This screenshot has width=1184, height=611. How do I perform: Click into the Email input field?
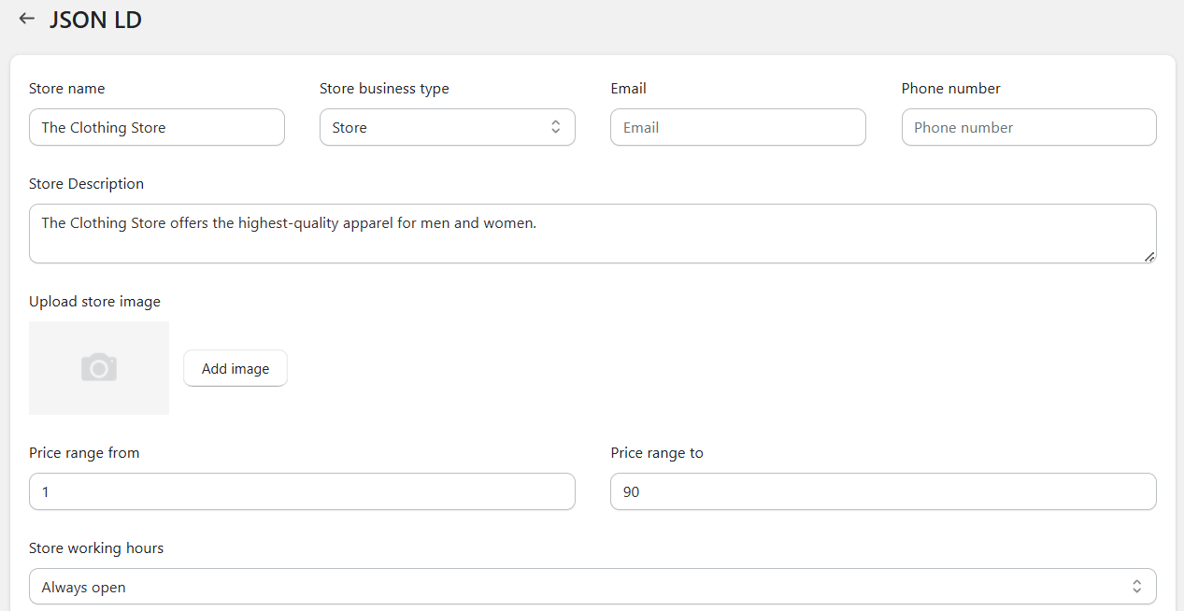coord(737,127)
